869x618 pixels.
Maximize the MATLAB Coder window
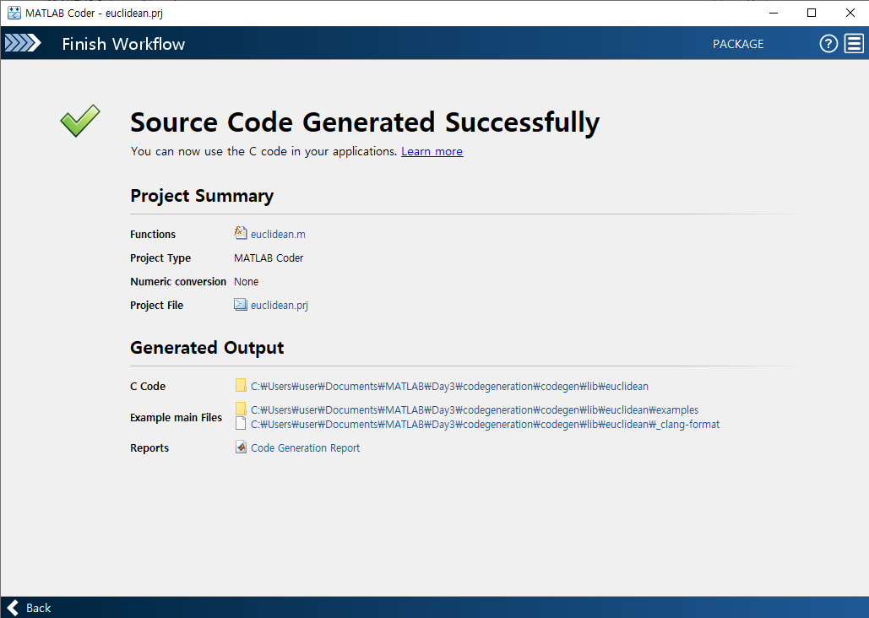812,13
